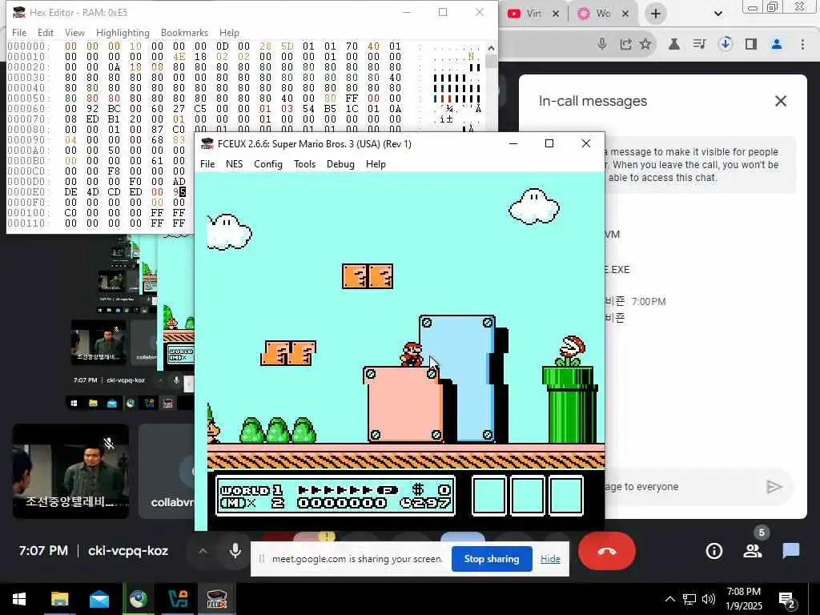Open browser downloads icon
820x615 pixels.
[725, 44]
